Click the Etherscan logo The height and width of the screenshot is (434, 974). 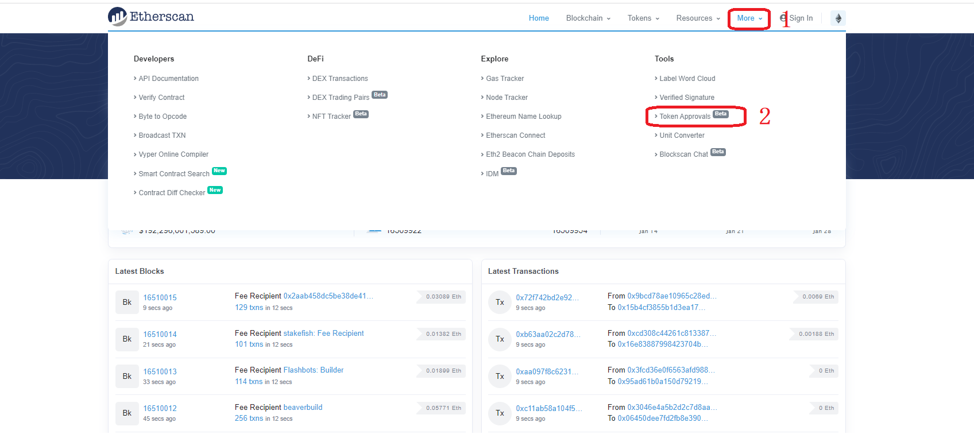(x=151, y=17)
